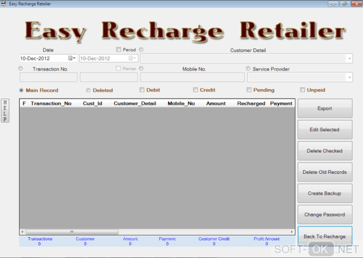Select the Deleted records radio button
This screenshot has height=258, width=363.
point(88,90)
